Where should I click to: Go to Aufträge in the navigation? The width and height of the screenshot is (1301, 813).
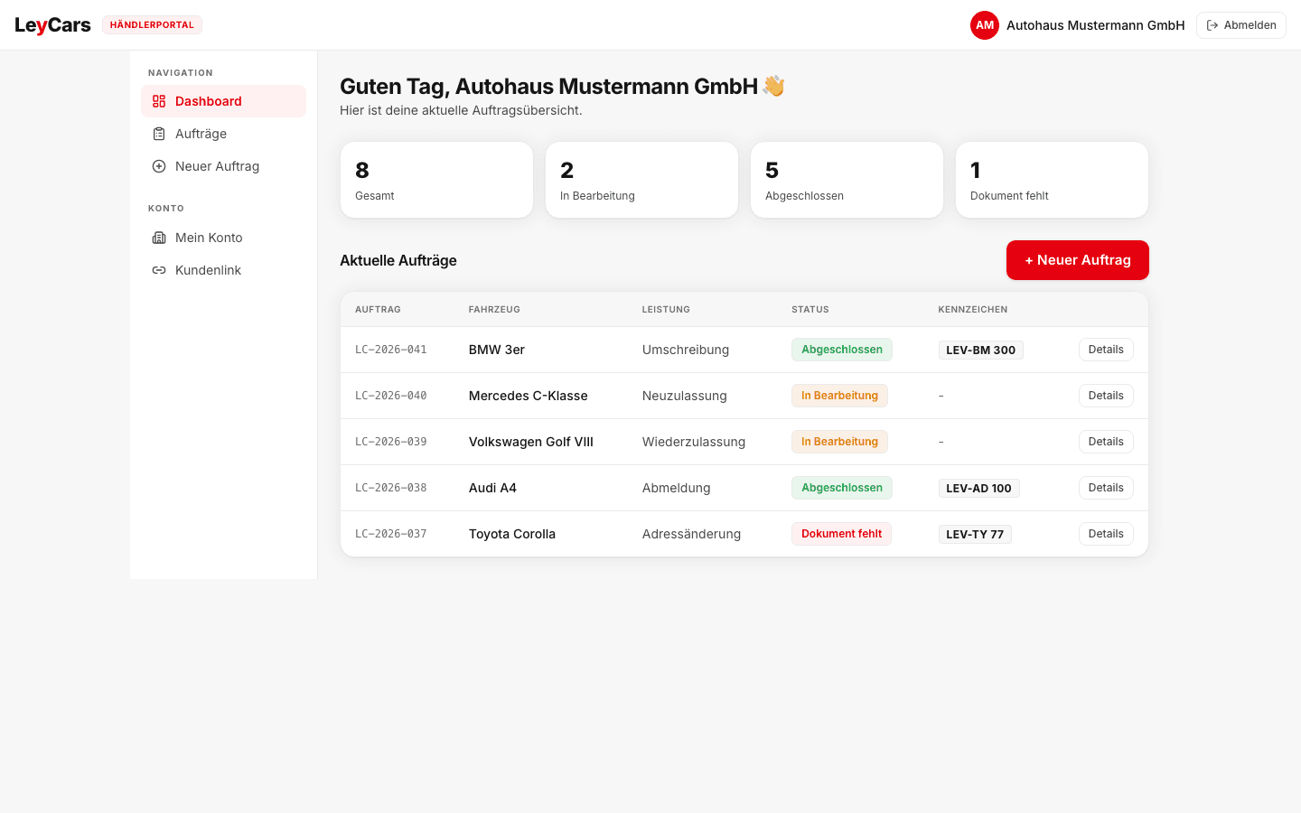coord(223,134)
